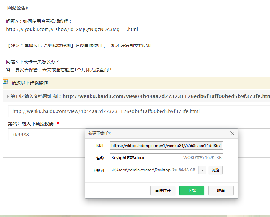This screenshot has height=217, width=270.
Task: Click the youku video tutorial URL text
Action: pos(72,29)
